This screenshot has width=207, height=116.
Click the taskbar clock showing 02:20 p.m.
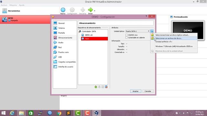click(x=200, y=113)
